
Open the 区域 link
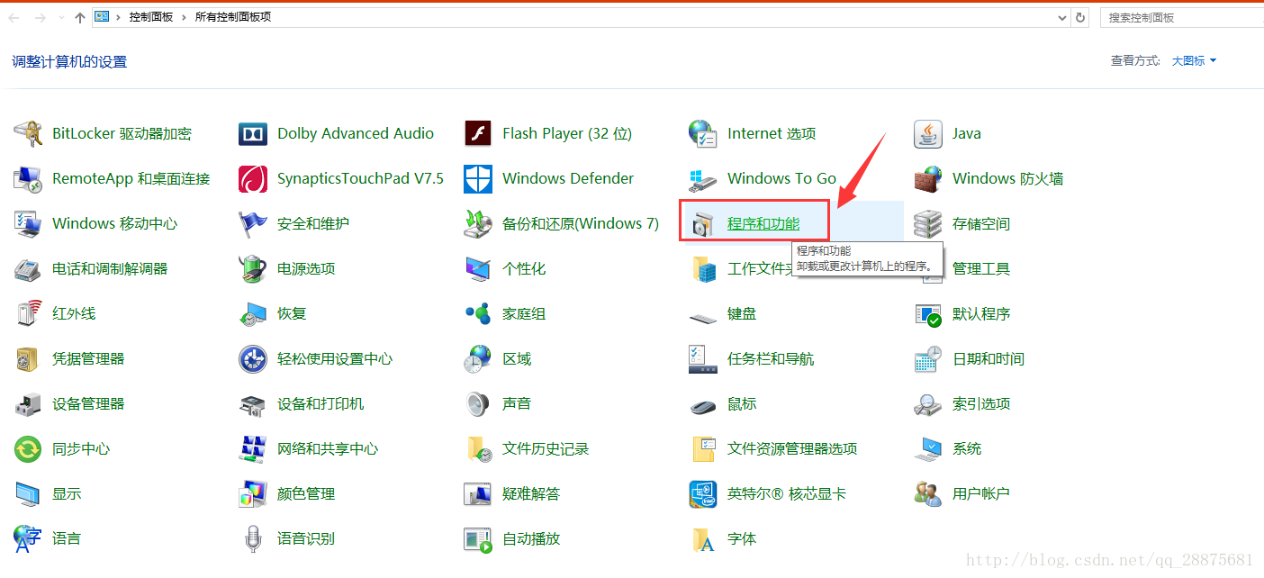pyautogui.click(x=517, y=358)
